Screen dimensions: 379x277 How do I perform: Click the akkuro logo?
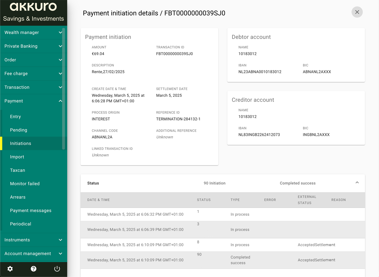click(33, 7)
